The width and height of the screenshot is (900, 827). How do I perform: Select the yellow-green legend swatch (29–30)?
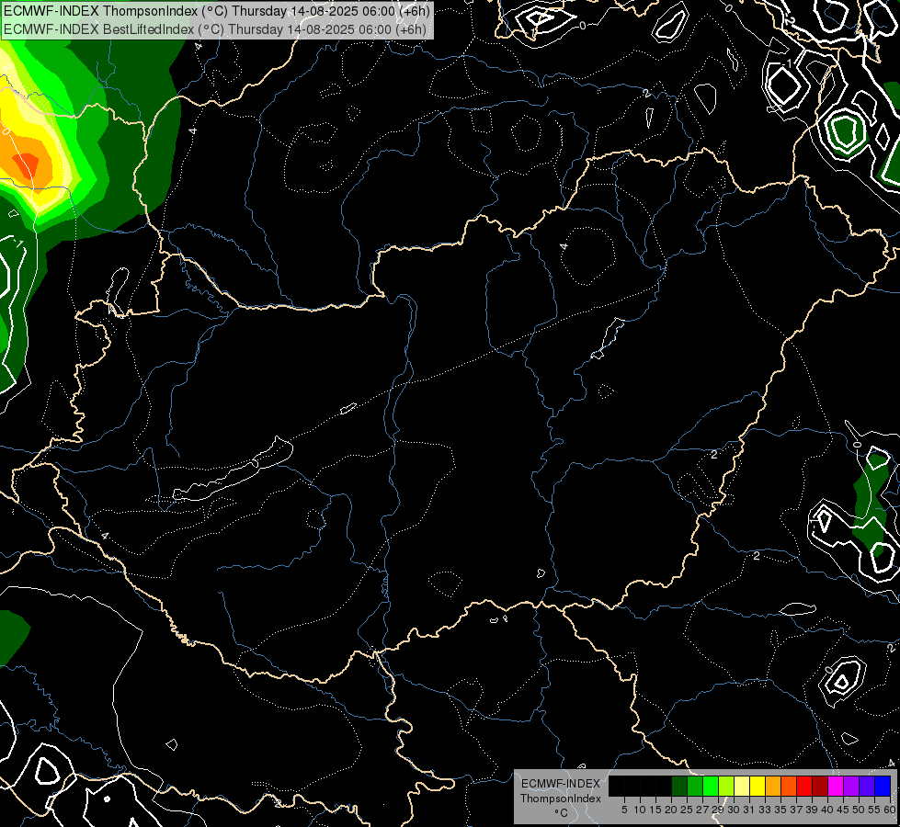coord(726,786)
